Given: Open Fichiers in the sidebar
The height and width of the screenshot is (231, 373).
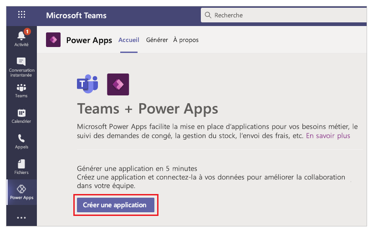Looking at the screenshot, I should click(x=21, y=167).
